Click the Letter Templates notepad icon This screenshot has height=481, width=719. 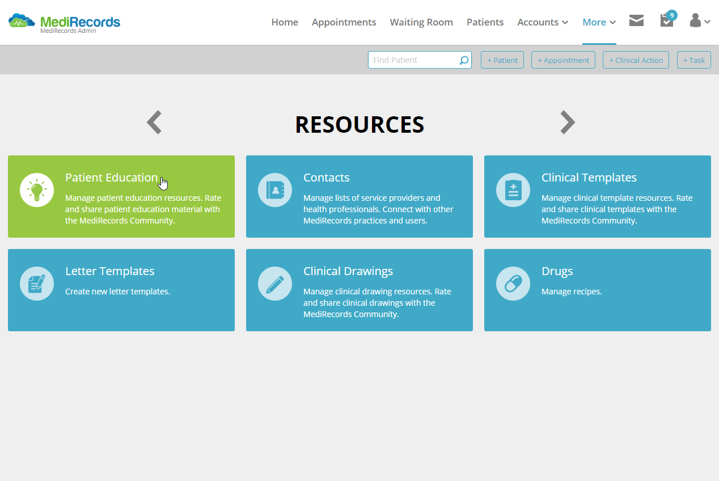(x=37, y=284)
